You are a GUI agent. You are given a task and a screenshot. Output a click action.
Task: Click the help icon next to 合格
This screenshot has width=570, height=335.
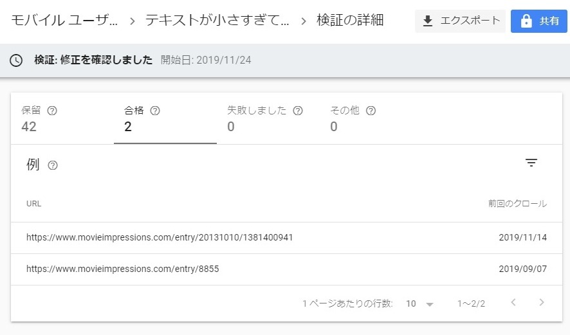[155, 111]
